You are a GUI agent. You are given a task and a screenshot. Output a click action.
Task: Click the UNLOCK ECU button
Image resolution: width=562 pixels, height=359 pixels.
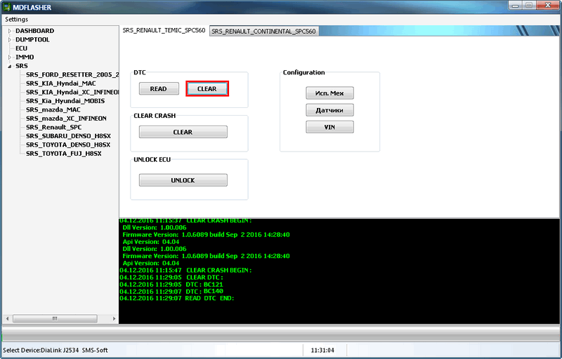[183, 180]
